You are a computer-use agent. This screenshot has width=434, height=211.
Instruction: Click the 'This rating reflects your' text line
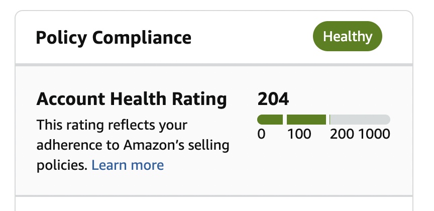112,125
